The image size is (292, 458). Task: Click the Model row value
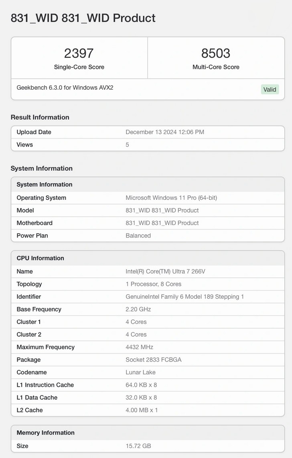[162, 210]
